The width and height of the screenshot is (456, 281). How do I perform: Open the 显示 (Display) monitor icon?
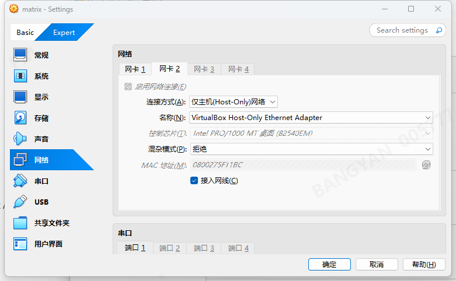click(20, 97)
